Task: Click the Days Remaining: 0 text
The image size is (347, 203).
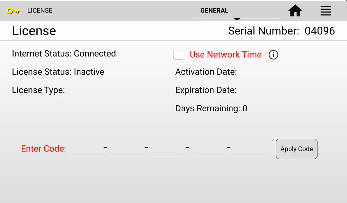Action: click(211, 109)
